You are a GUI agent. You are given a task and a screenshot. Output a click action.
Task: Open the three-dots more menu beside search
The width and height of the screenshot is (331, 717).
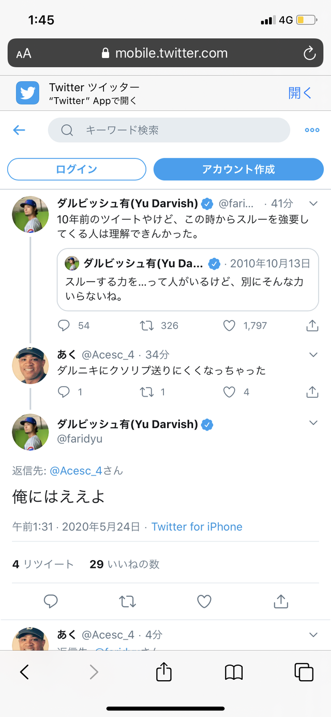tap(312, 130)
